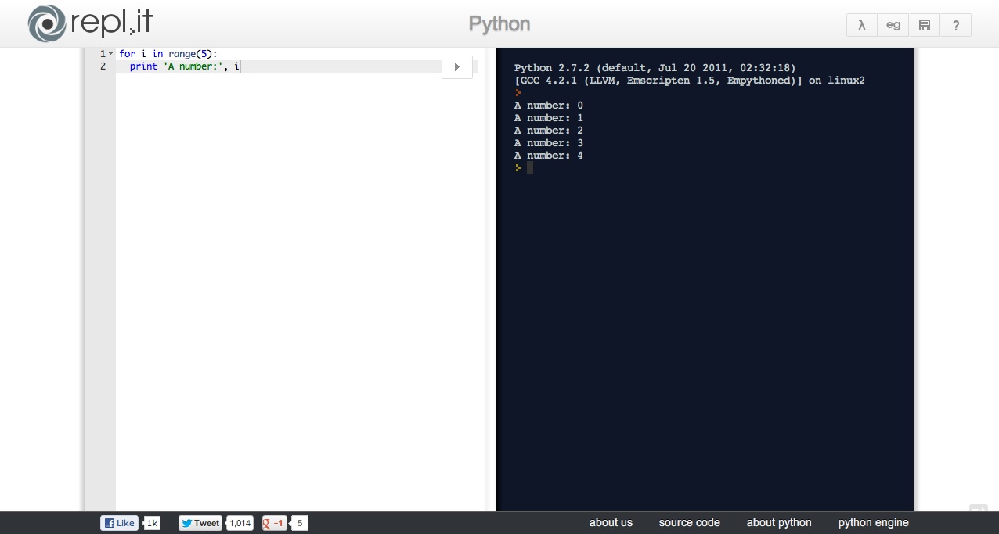Run the code with the play button
The image size is (999, 534).
pos(457,67)
